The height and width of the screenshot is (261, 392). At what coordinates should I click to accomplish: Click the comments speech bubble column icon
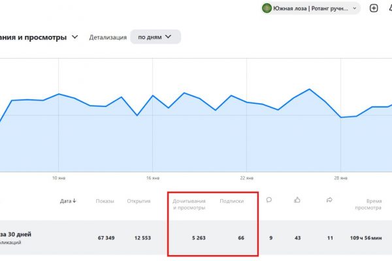[269, 200]
